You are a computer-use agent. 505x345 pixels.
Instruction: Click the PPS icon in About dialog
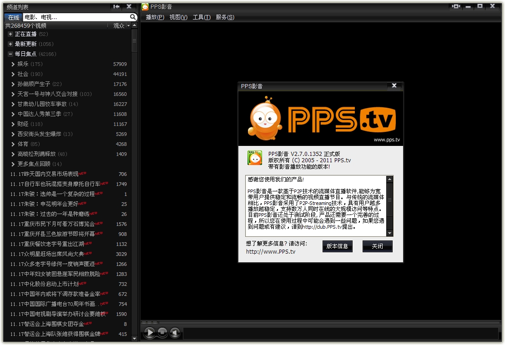click(x=255, y=158)
